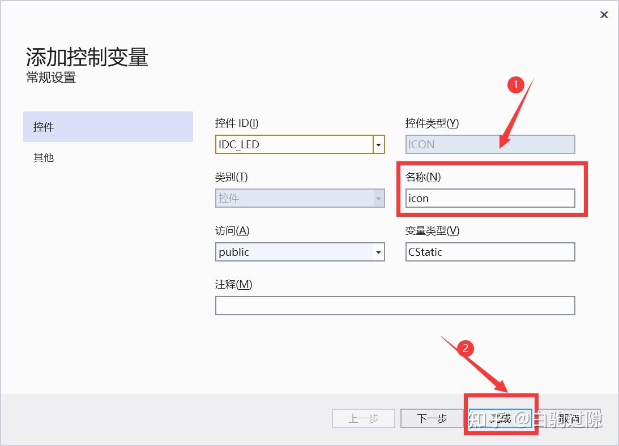Click the 下一步 button
619x446 pixels.
(x=432, y=418)
